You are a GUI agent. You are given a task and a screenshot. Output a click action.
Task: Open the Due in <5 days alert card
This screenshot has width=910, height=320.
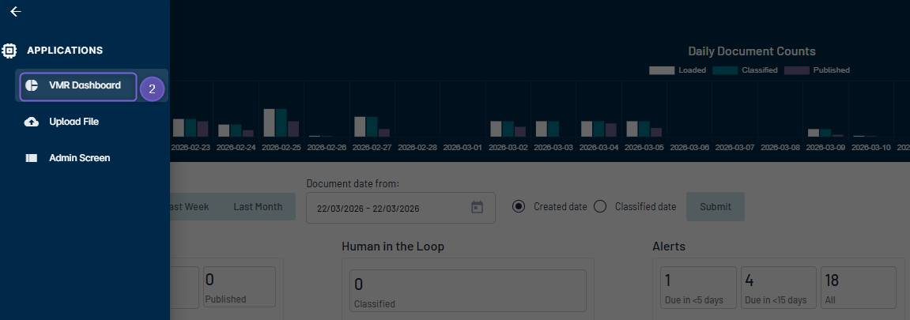click(x=698, y=287)
